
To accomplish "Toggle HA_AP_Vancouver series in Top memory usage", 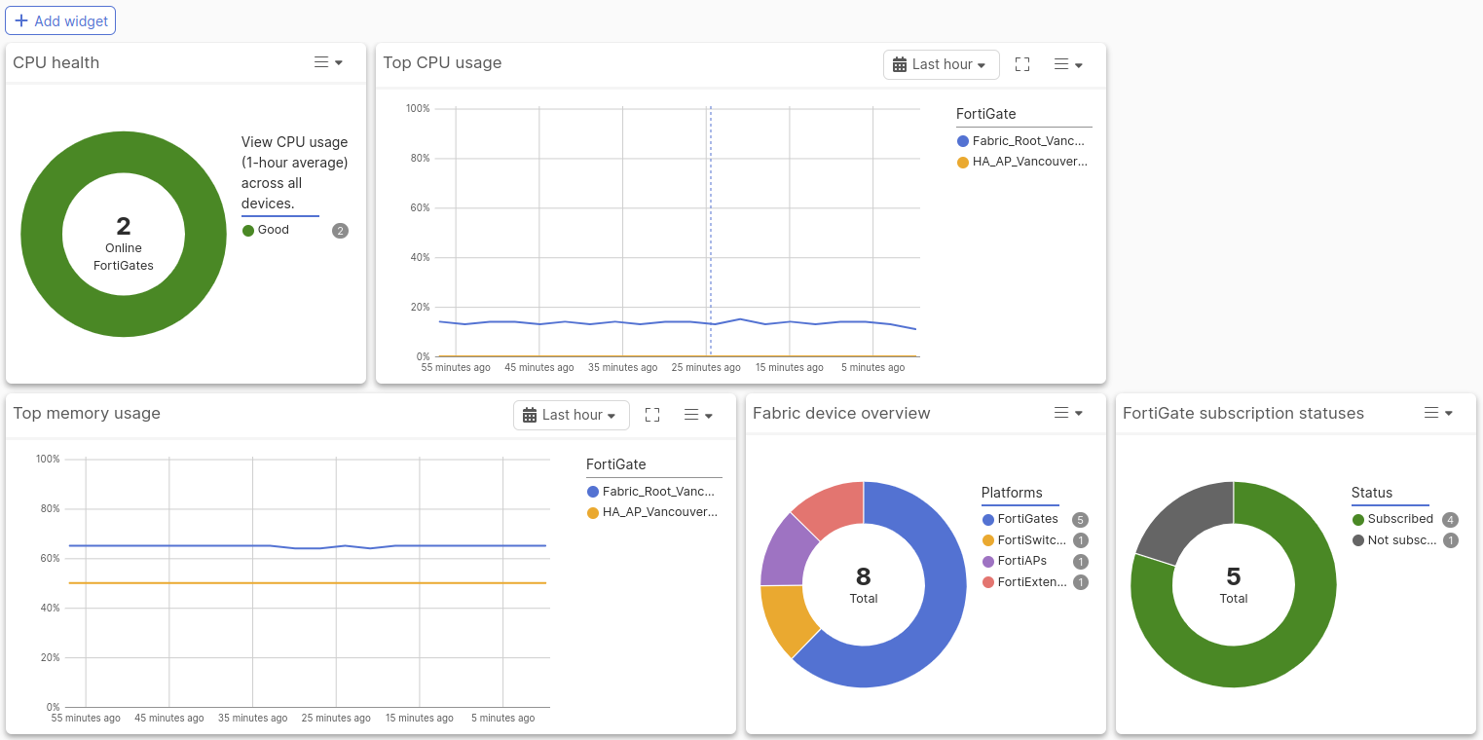I will (x=652, y=511).
